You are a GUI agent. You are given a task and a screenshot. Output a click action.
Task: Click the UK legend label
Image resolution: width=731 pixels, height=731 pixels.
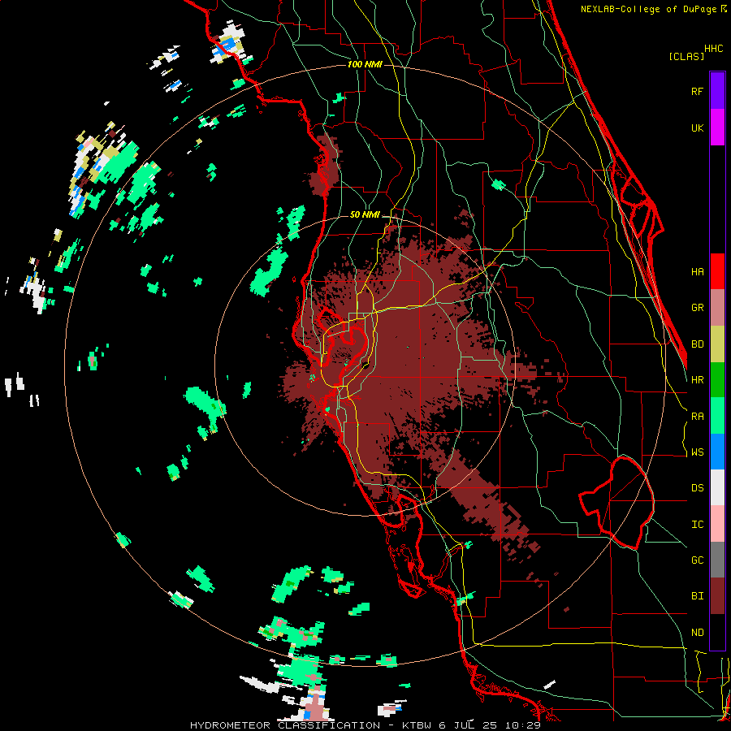698,128
